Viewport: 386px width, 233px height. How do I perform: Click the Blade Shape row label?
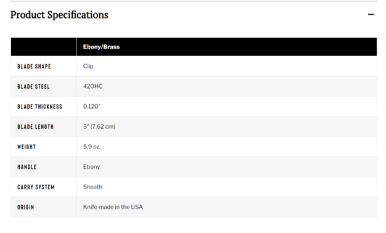pyautogui.click(x=34, y=67)
